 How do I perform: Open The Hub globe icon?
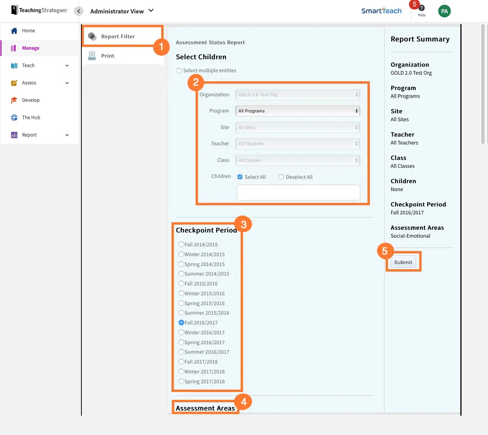coord(15,117)
